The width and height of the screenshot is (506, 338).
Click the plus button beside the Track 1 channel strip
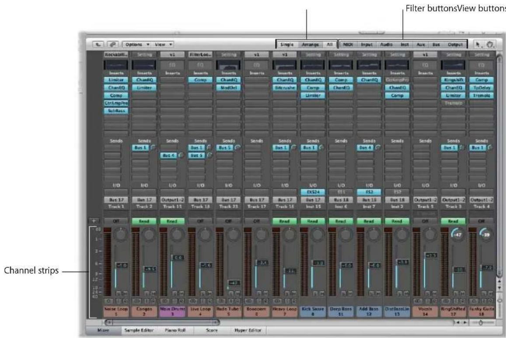click(x=94, y=221)
